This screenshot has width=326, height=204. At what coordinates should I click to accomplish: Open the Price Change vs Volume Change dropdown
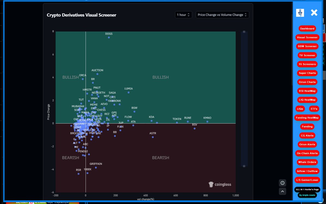(222, 15)
